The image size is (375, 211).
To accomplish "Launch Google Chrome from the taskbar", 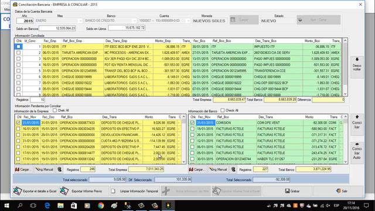I will (x=101, y=206).
